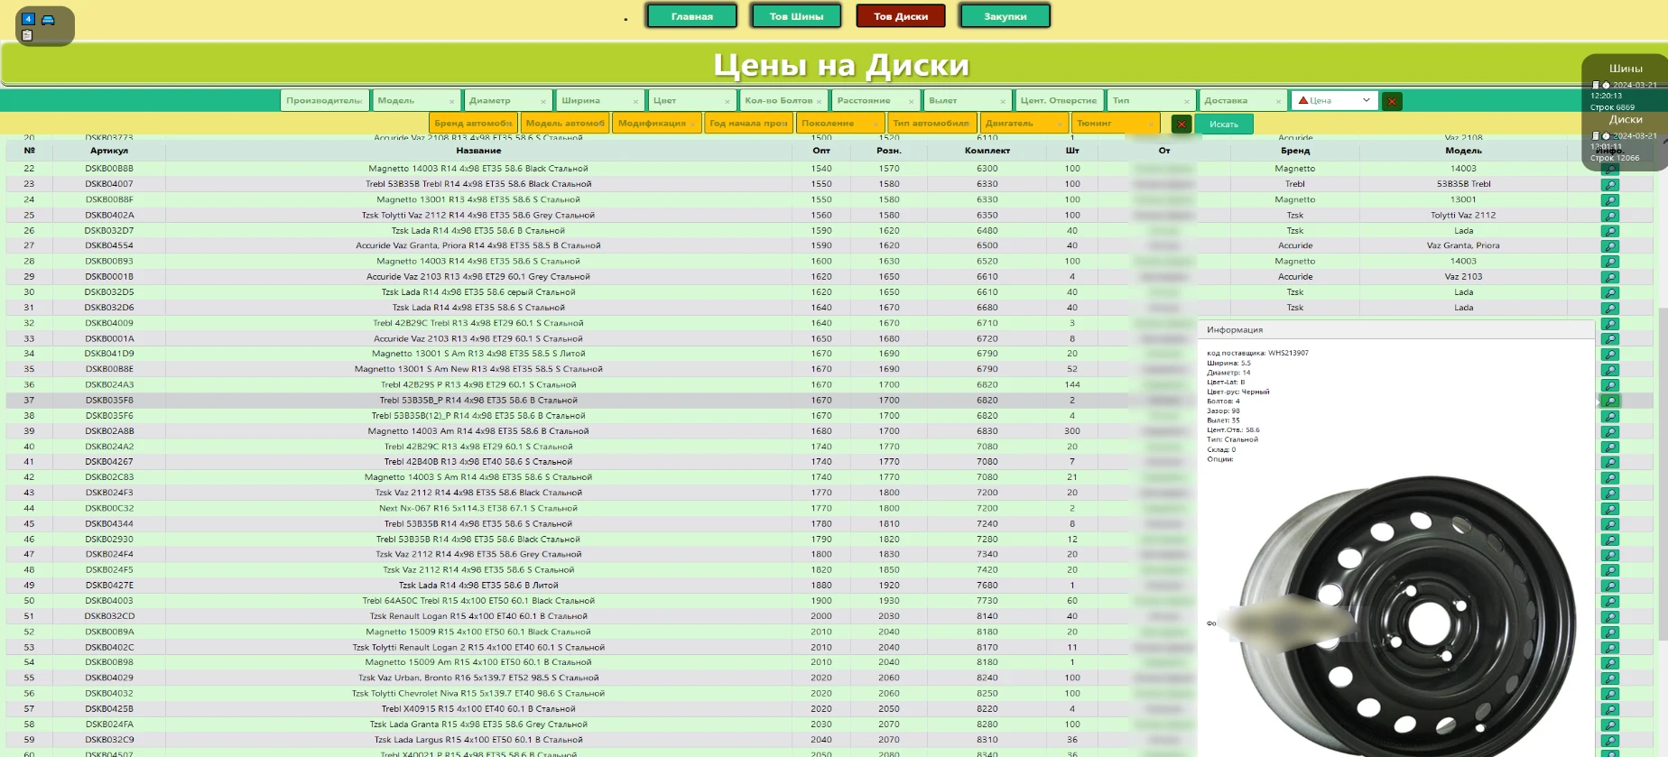Click the Диски timer icon in side panel
The height and width of the screenshot is (757, 1668).
pyautogui.click(x=1606, y=135)
